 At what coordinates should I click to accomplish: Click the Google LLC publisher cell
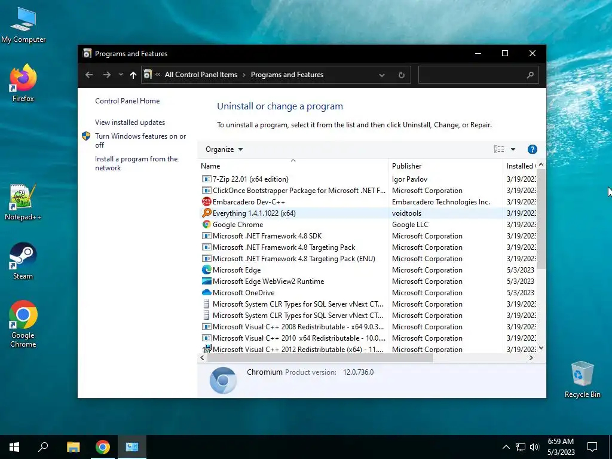(x=410, y=225)
